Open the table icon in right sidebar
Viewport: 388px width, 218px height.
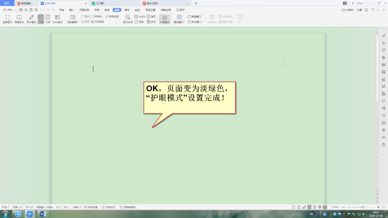coord(384,65)
